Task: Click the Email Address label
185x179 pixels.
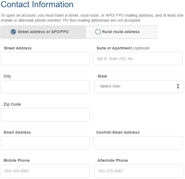Action: [x=17, y=132]
